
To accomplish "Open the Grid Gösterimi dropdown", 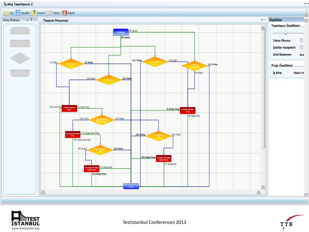I will pos(301,55).
